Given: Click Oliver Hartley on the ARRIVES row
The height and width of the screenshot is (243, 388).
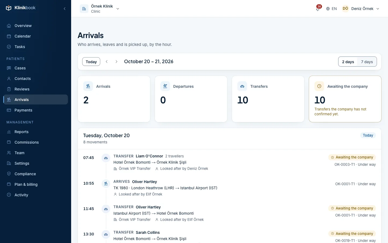Looking at the screenshot, I should tap(144, 182).
